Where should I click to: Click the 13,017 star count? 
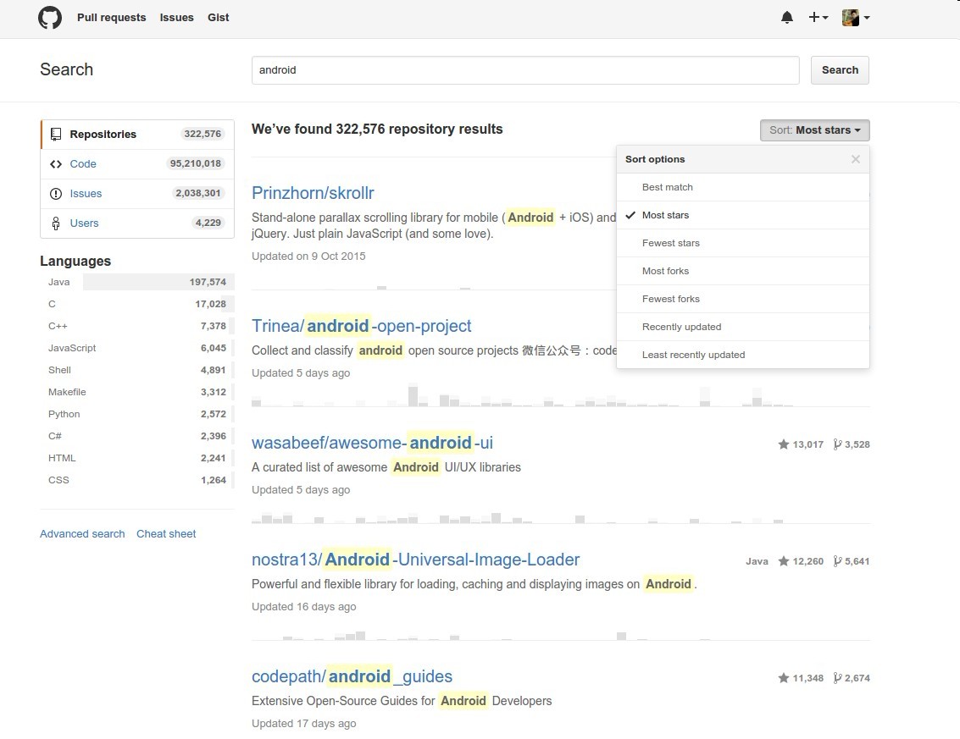tap(807, 444)
